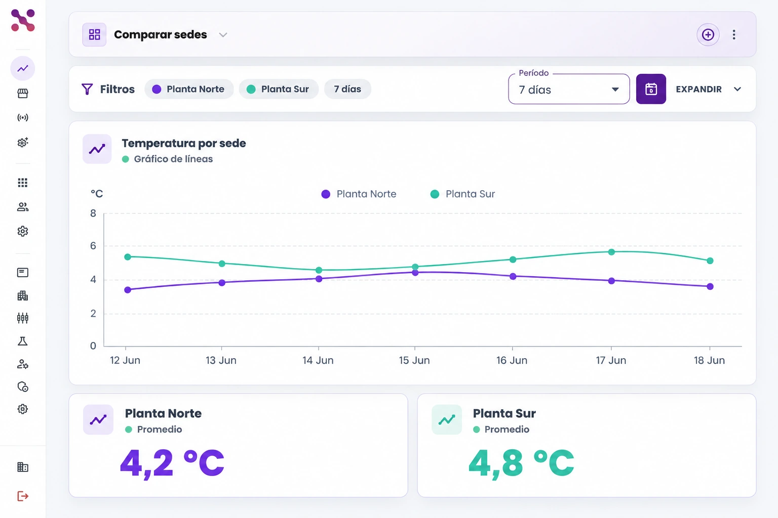Expand filters with EXPANDIR
This screenshot has height=518, width=778.
[x=708, y=89]
